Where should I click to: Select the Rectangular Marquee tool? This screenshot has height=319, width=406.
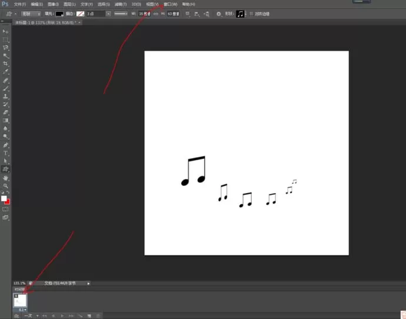click(5, 40)
